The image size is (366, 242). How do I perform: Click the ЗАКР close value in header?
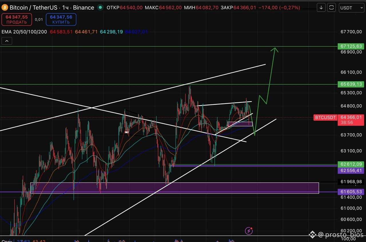[x=245, y=8]
